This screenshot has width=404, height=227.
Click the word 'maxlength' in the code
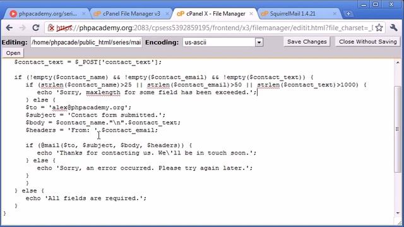point(103,93)
